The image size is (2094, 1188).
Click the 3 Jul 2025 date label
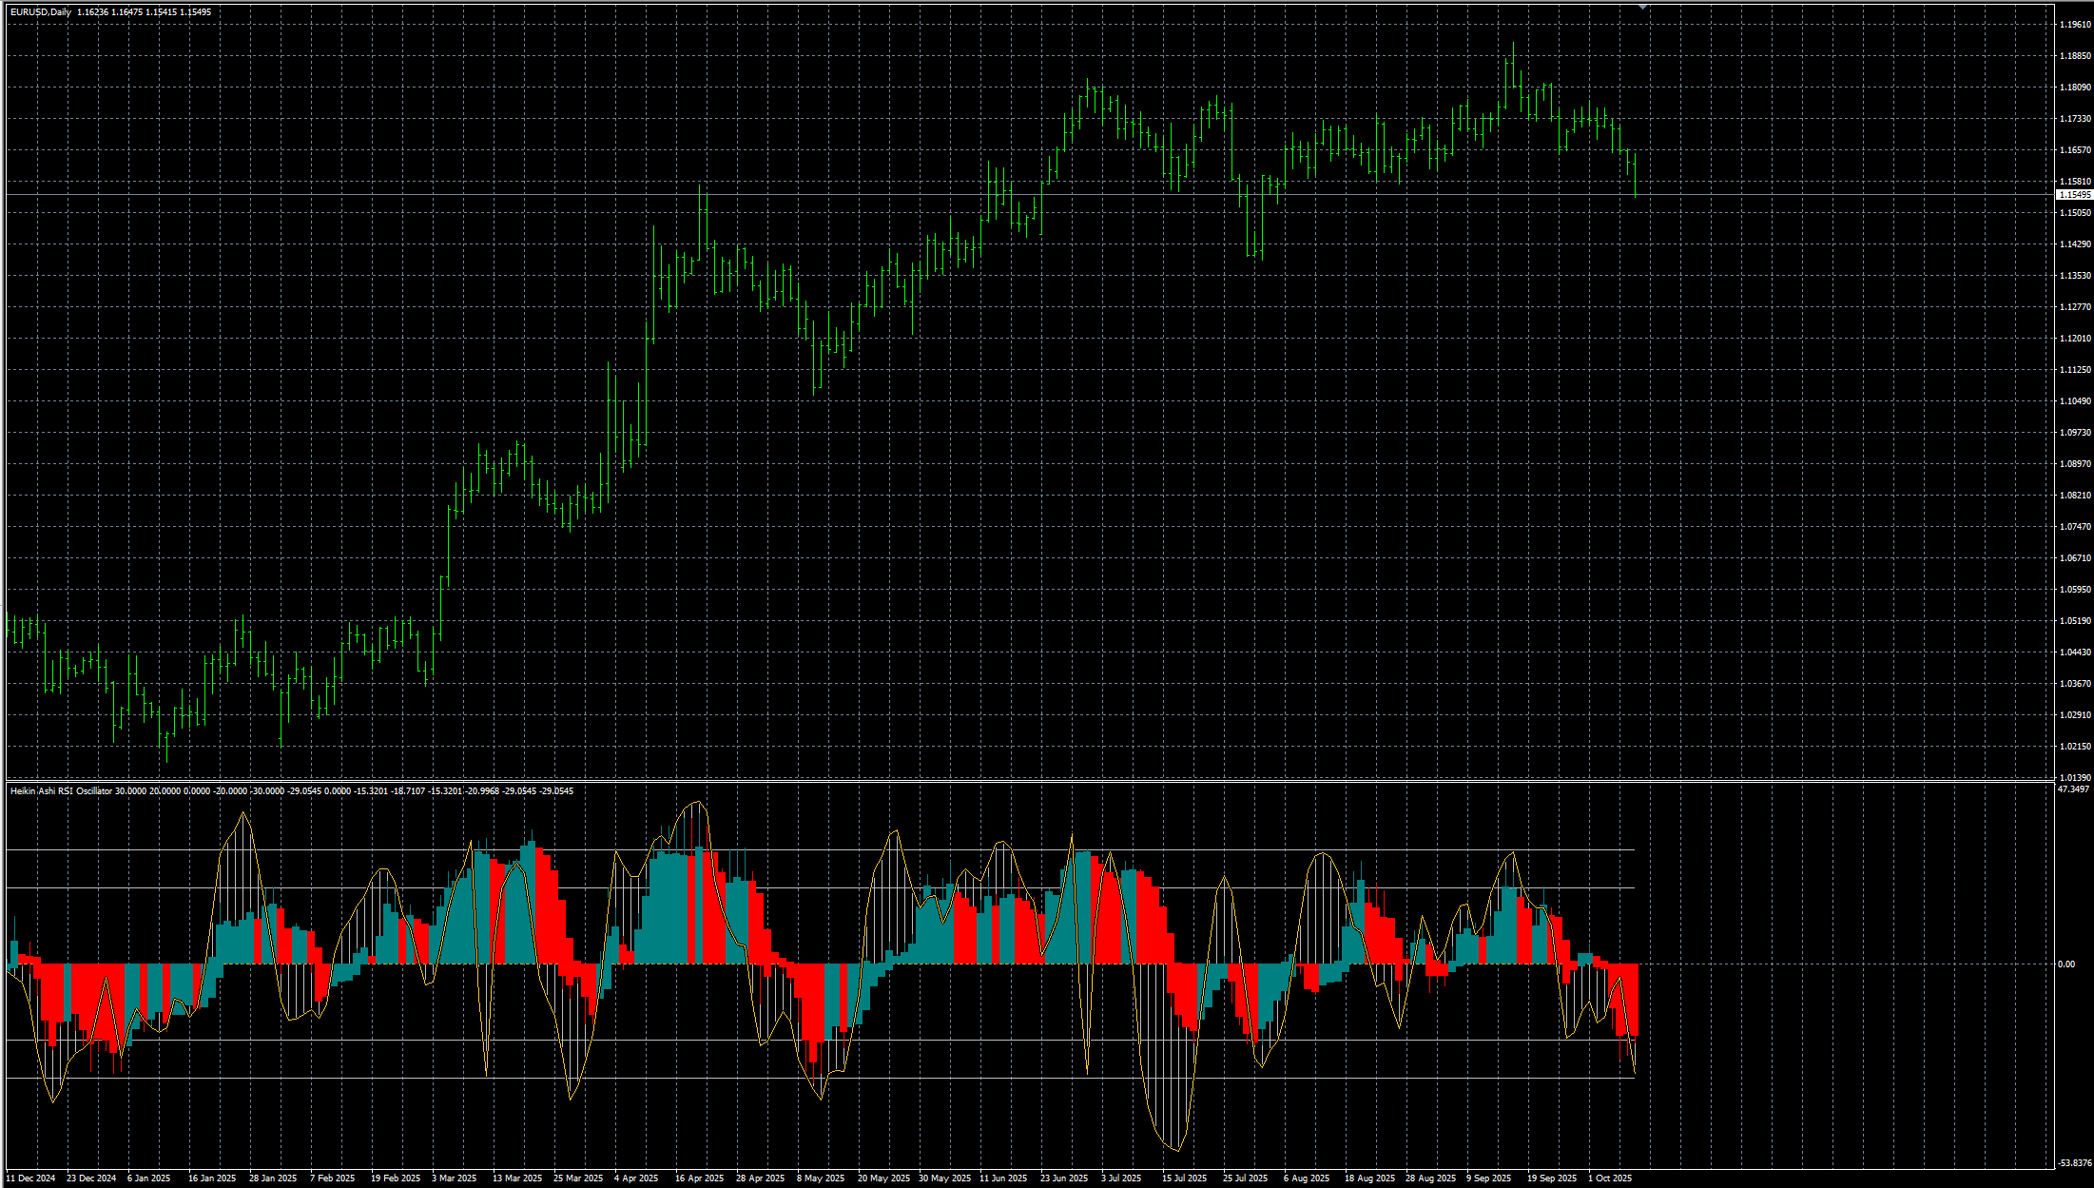pyautogui.click(x=1121, y=1178)
